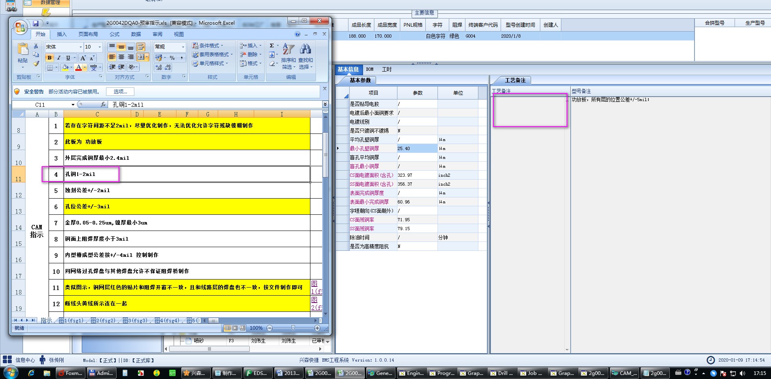Viewport: 771px width, 379px height.
Task: Click the text orientation icon
Action: pos(132,67)
